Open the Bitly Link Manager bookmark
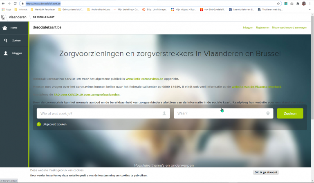The width and height of the screenshot is (314, 183). pos(155,9)
